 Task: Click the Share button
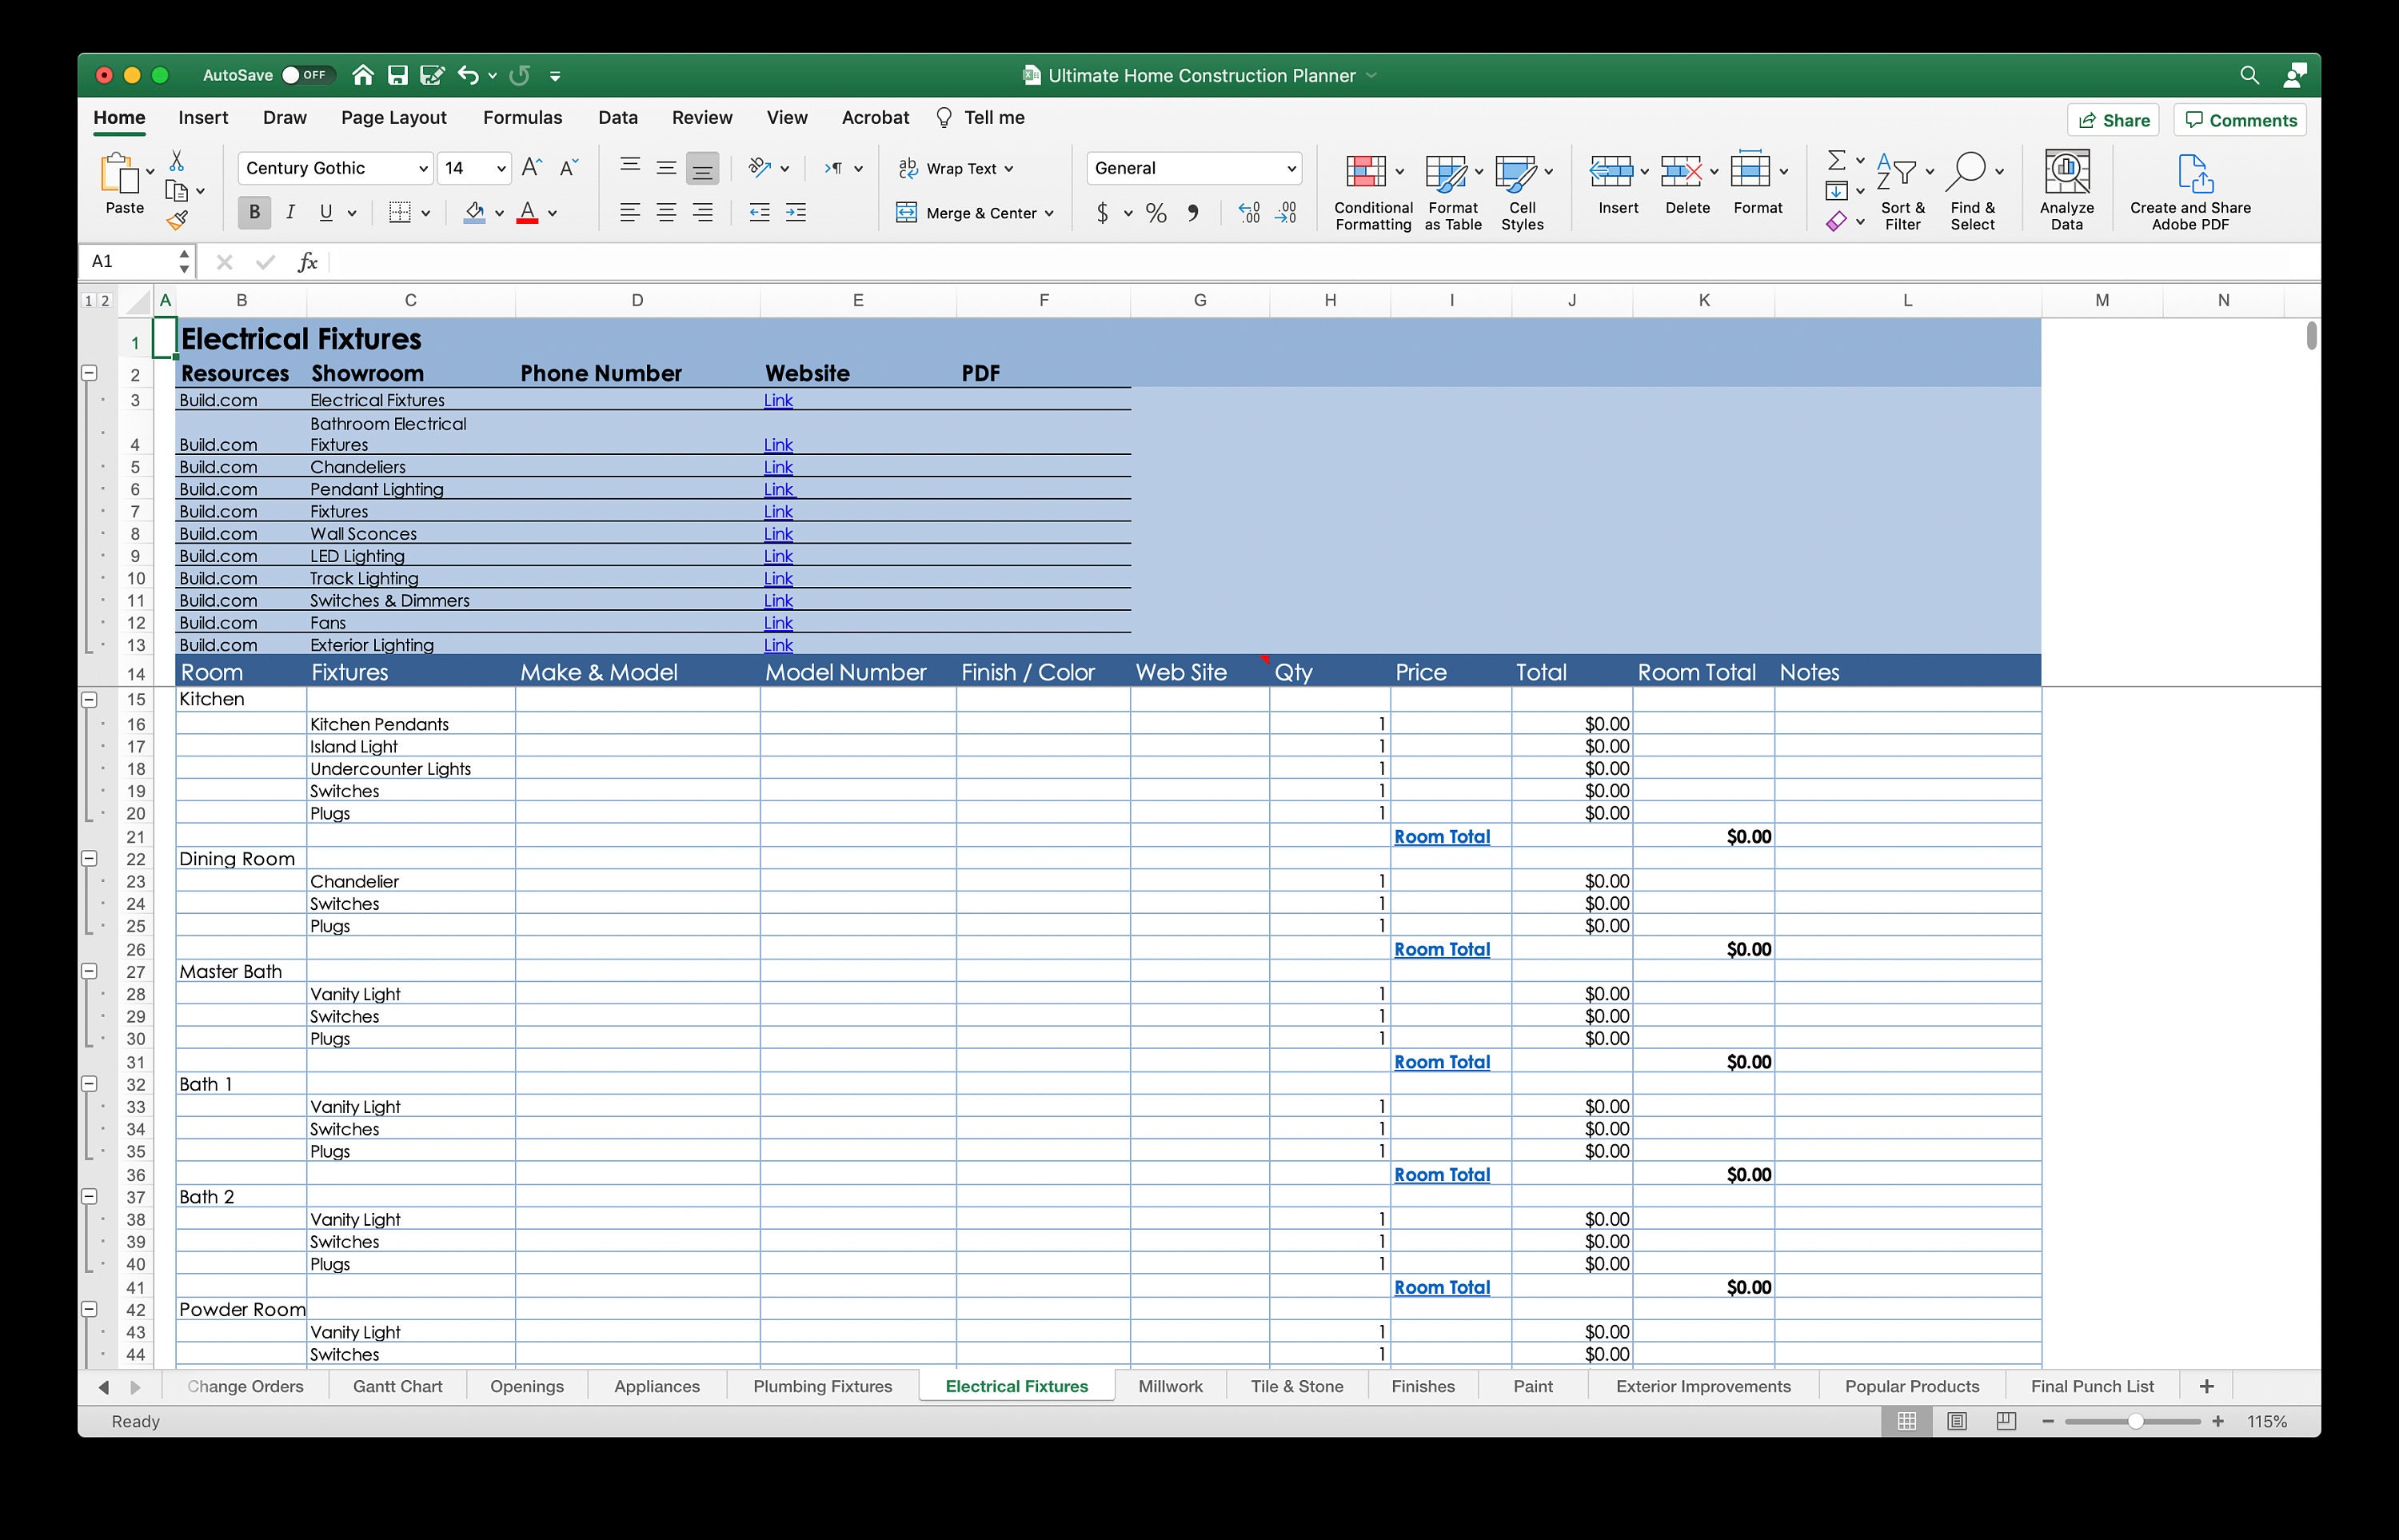point(2112,119)
